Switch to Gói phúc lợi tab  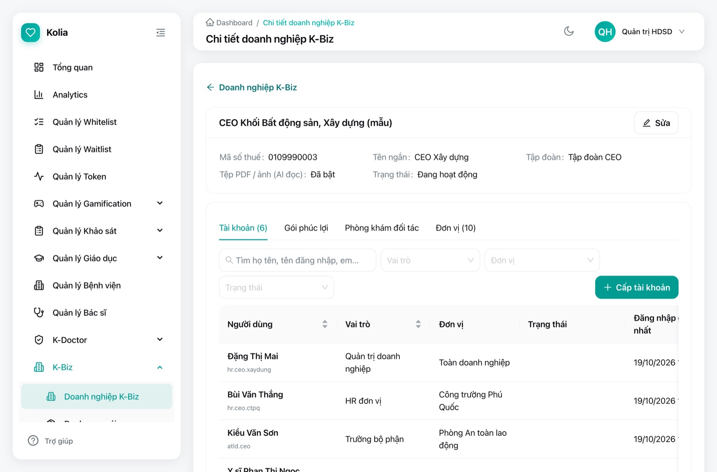[x=306, y=228]
